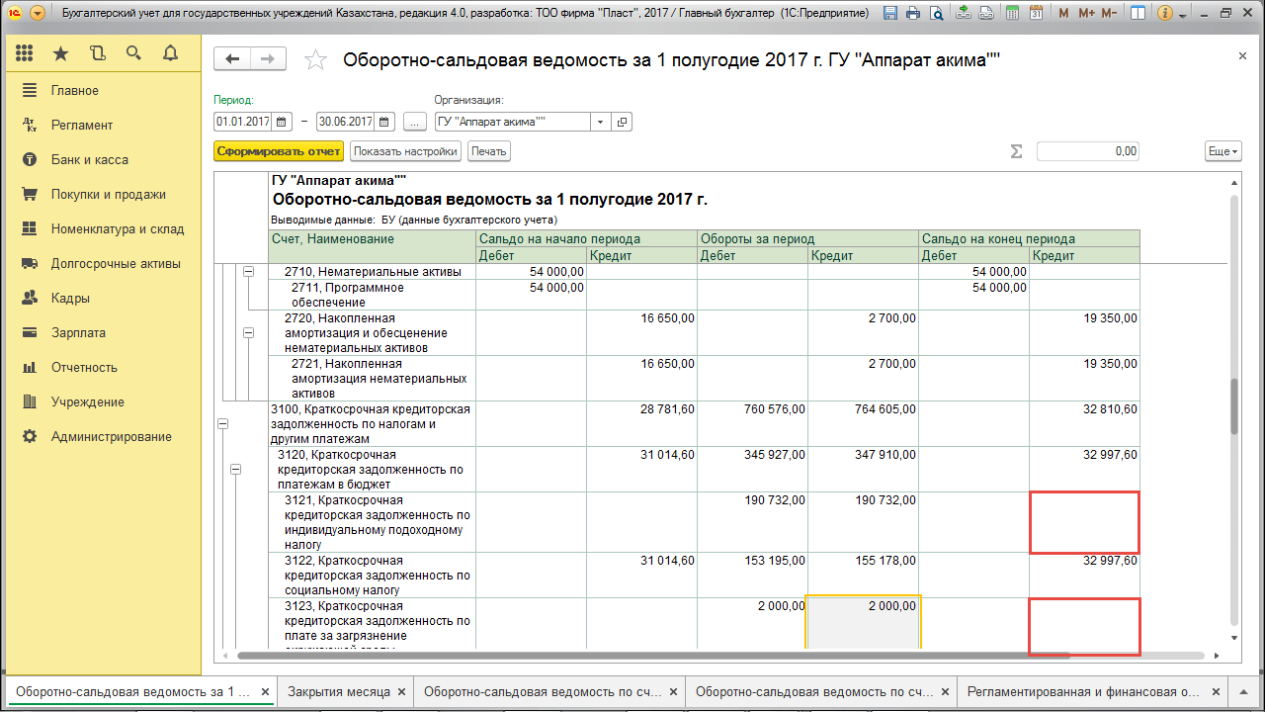Toggle the split window view icon
Screen dimensions: 1265x712
pos(1137,12)
